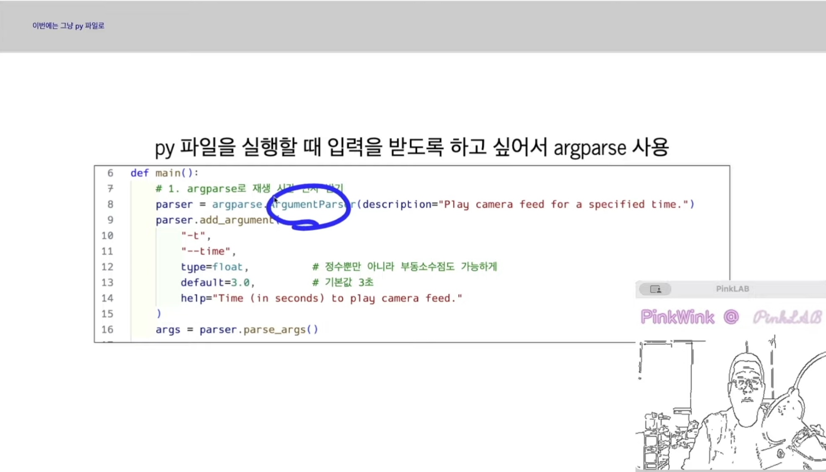
Task: Click the help string on line 14
Action: click(337, 298)
